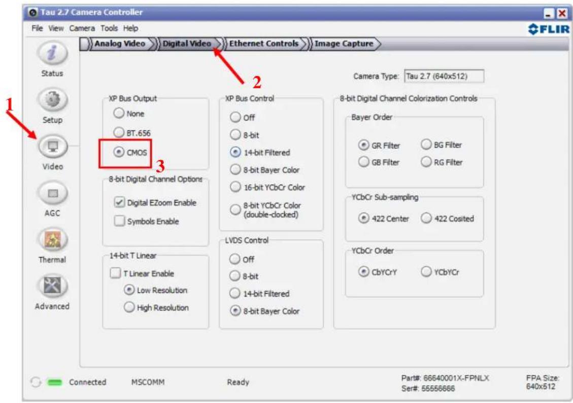Image resolution: width=573 pixels, height=403 pixels.
Task: Set XP Bus Control to 8-bit Bayer Color
Action: (264, 170)
